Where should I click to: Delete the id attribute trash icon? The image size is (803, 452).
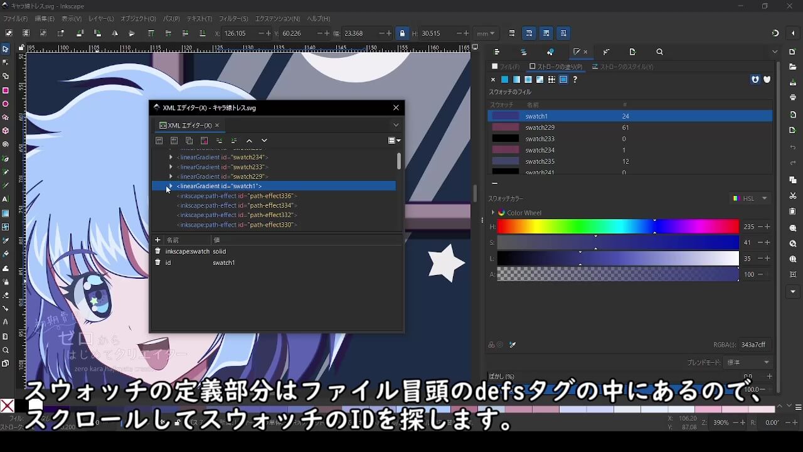click(157, 262)
